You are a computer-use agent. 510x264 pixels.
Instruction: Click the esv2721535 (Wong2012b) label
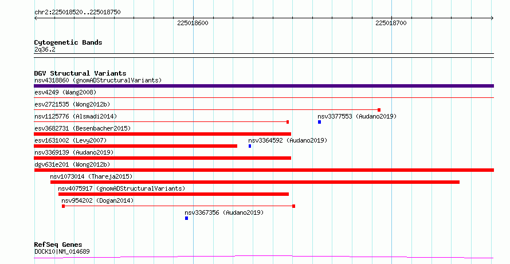tap(72, 104)
